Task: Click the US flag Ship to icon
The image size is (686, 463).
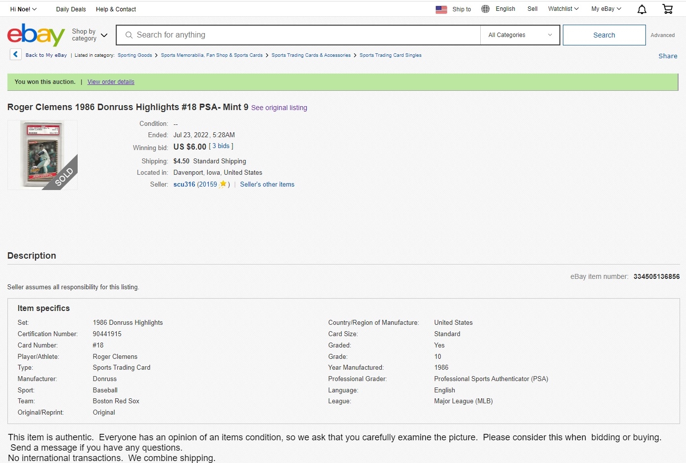Action: (x=441, y=9)
